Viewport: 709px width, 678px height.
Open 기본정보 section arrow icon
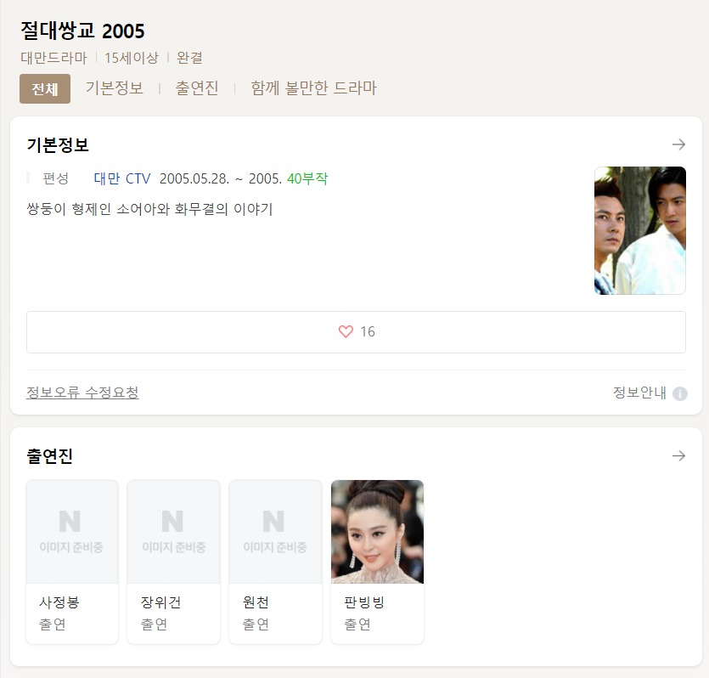click(678, 144)
